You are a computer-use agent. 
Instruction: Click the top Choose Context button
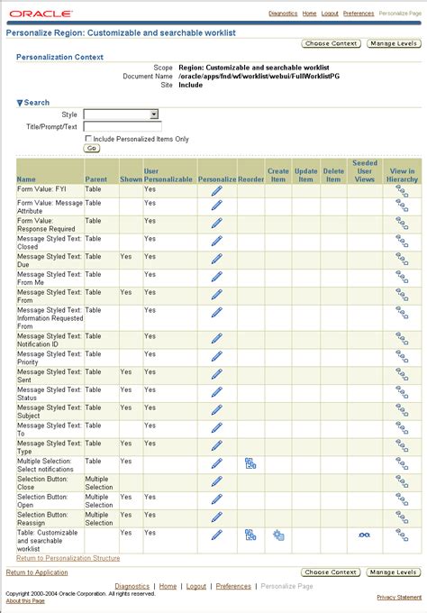(x=331, y=43)
